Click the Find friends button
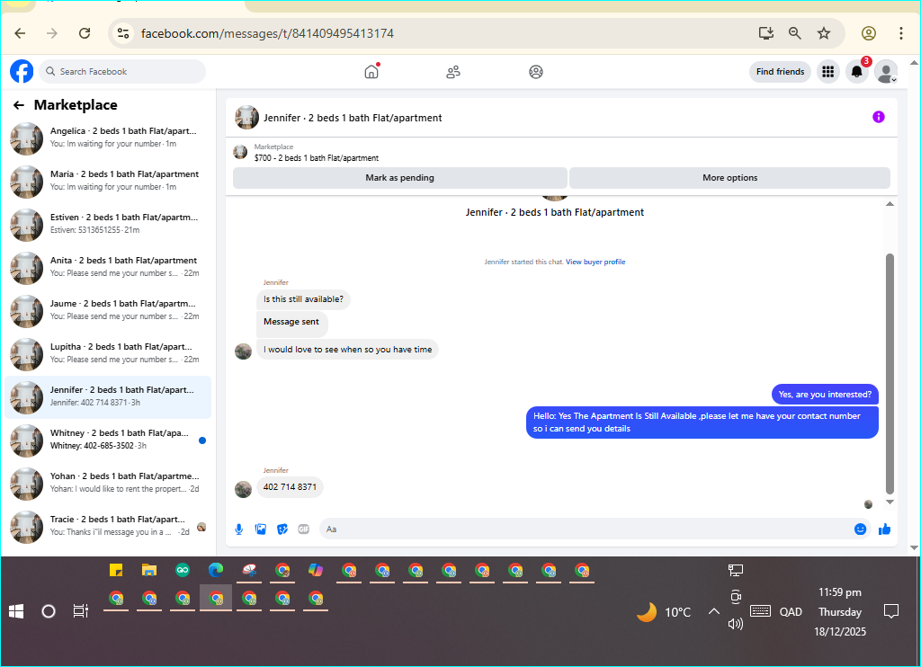Screen dimensions: 921x667 point(780,72)
